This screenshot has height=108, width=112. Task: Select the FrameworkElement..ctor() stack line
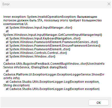point(38,49)
